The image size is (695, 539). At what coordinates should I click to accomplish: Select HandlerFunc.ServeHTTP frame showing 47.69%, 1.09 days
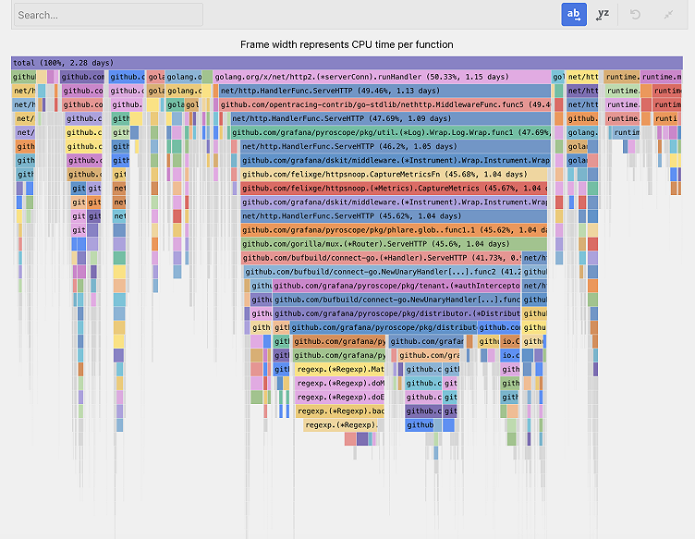click(x=391, y=118)
